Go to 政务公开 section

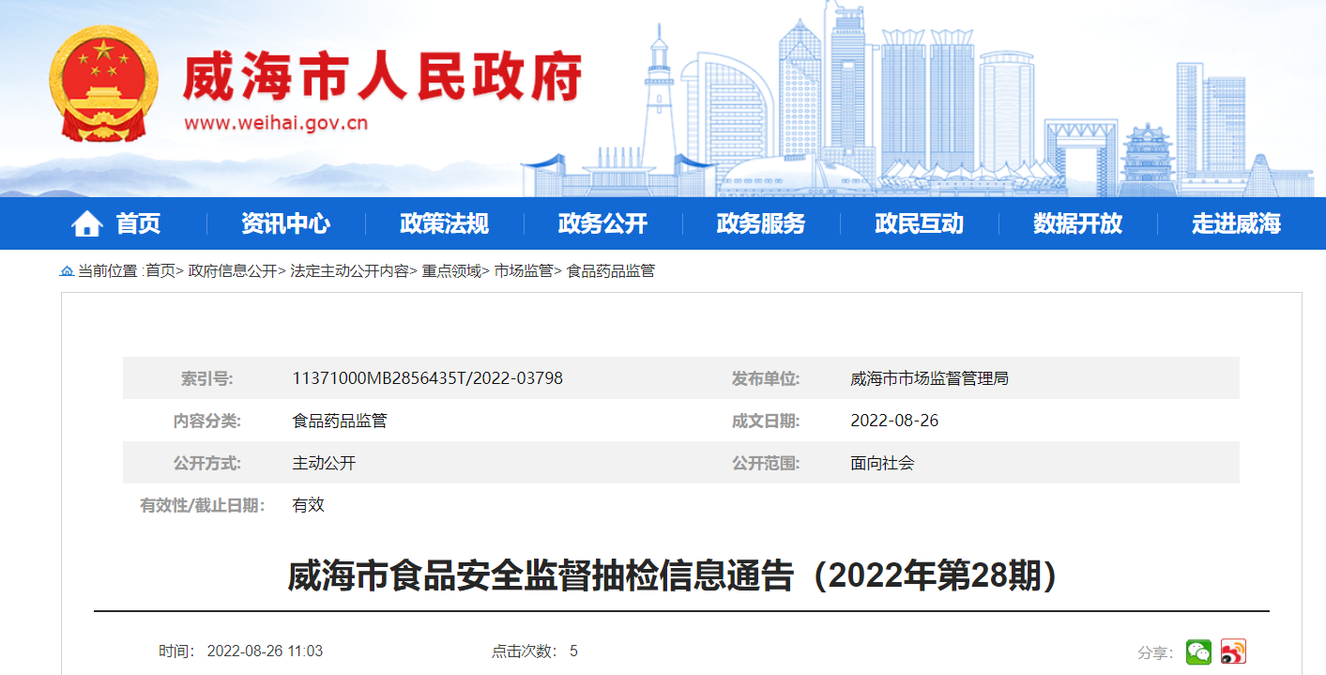[x=602, y=223]
